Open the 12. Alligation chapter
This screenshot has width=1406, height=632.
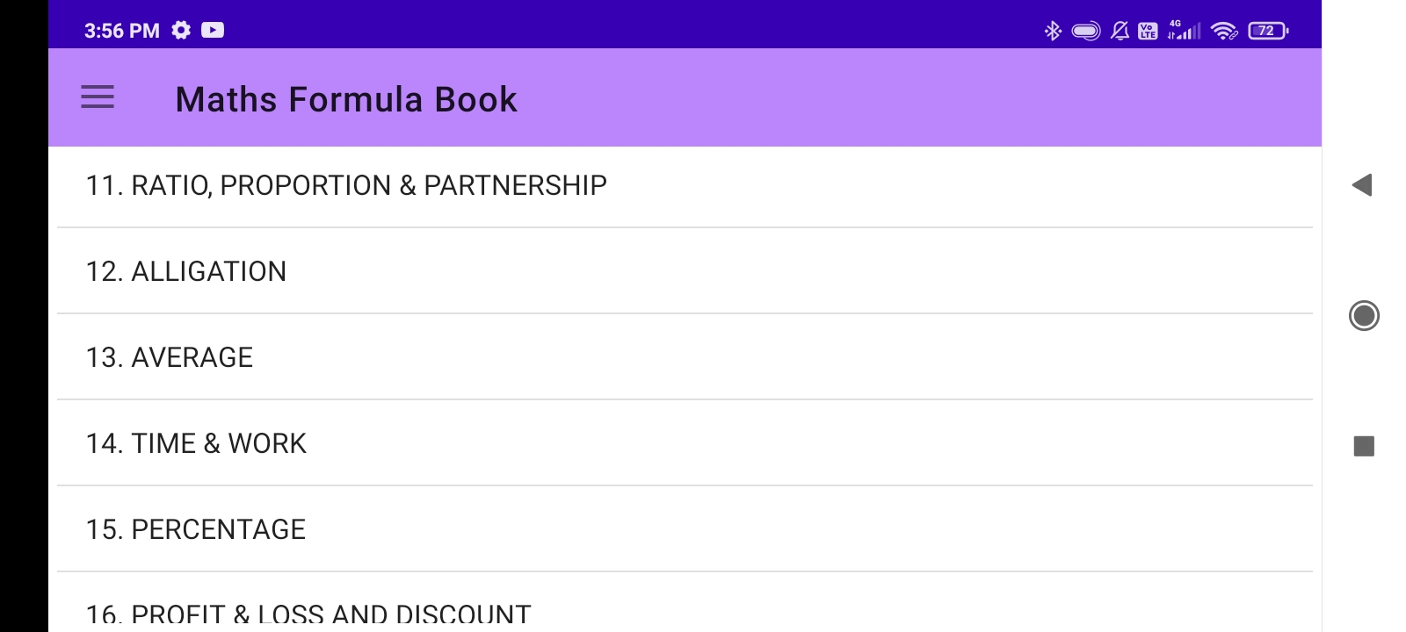(186, 271)
